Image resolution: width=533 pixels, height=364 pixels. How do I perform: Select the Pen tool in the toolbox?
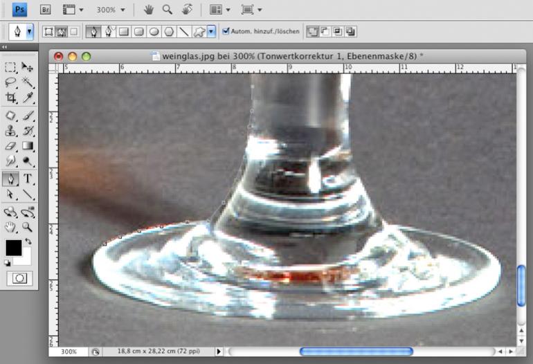[x=10, y=179]
